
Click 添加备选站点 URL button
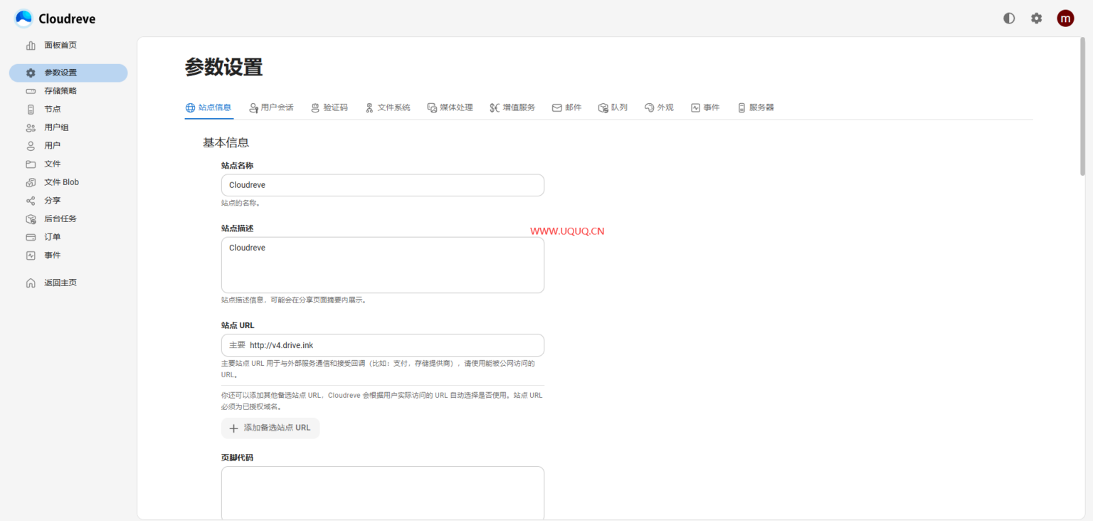pos(270,428)
